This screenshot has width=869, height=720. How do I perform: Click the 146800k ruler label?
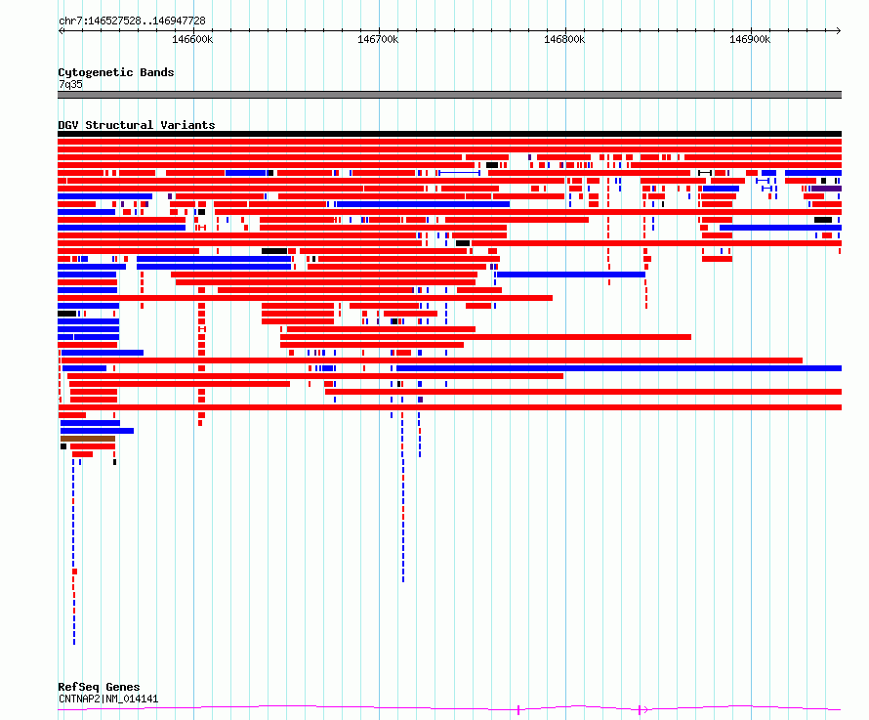(x=564, y=39)
